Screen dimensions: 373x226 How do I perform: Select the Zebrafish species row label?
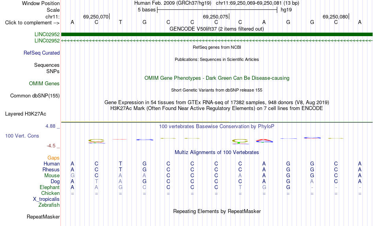[x=49, y=205]
